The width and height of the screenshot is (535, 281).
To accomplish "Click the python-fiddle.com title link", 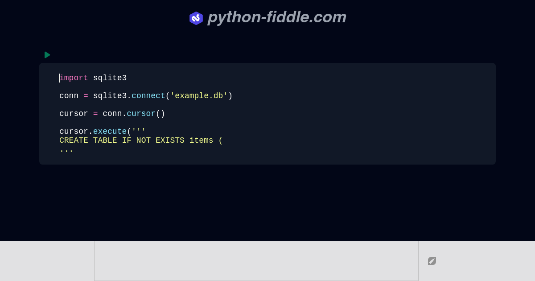I will (276, 17).
